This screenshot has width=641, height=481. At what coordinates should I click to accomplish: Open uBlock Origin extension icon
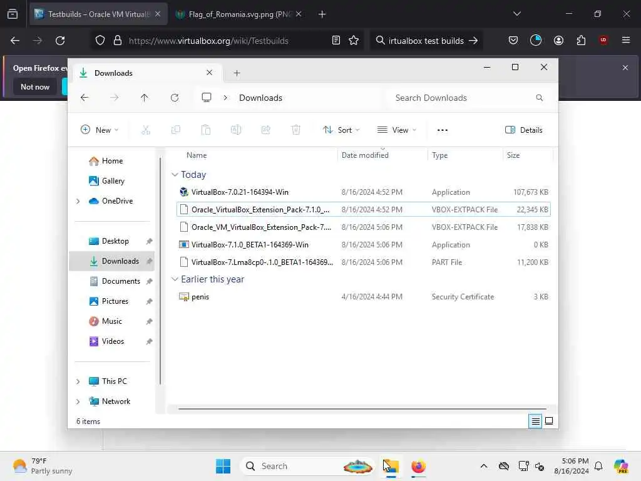point(603,40)
